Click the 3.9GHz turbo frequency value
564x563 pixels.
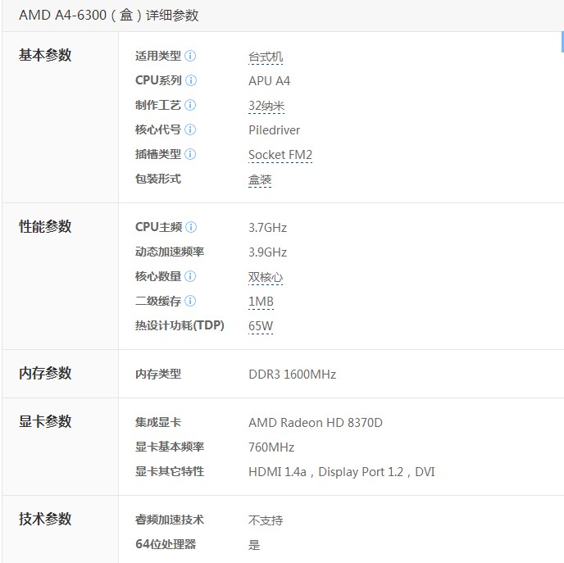[267, 252]
